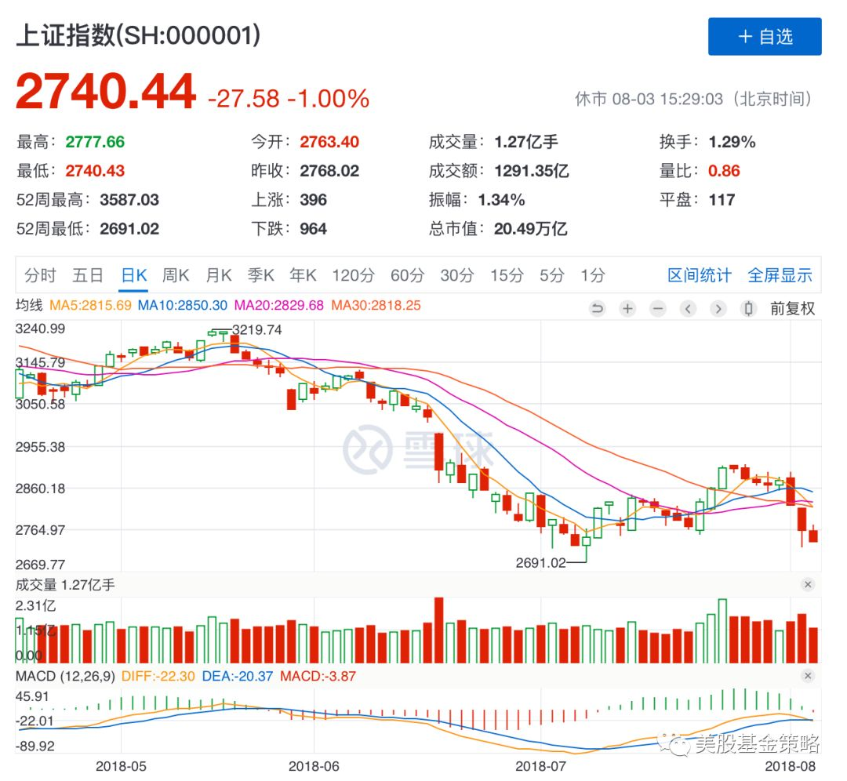
Task: Add index to watchlist with 自选 button
Action: 765,36
